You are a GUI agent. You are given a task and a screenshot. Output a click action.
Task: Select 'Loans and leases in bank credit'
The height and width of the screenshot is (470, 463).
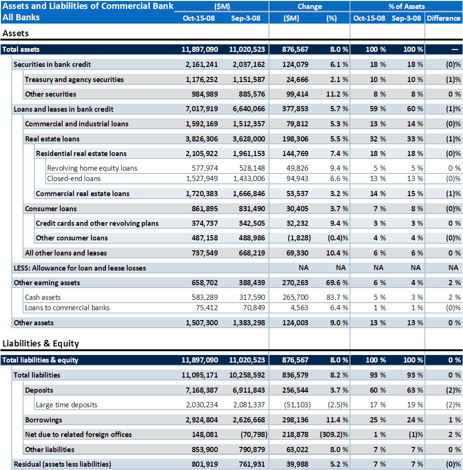(64, 109)
